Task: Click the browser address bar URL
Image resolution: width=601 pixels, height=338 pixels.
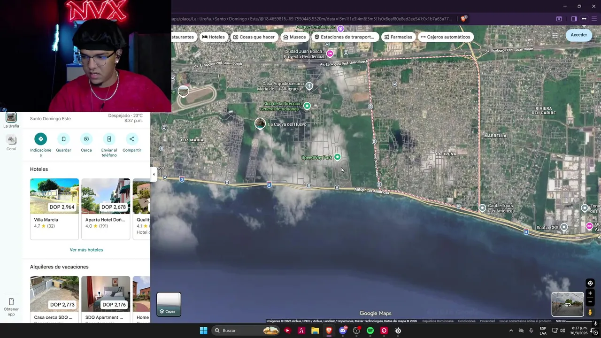Action: click(x=312, y=19)
